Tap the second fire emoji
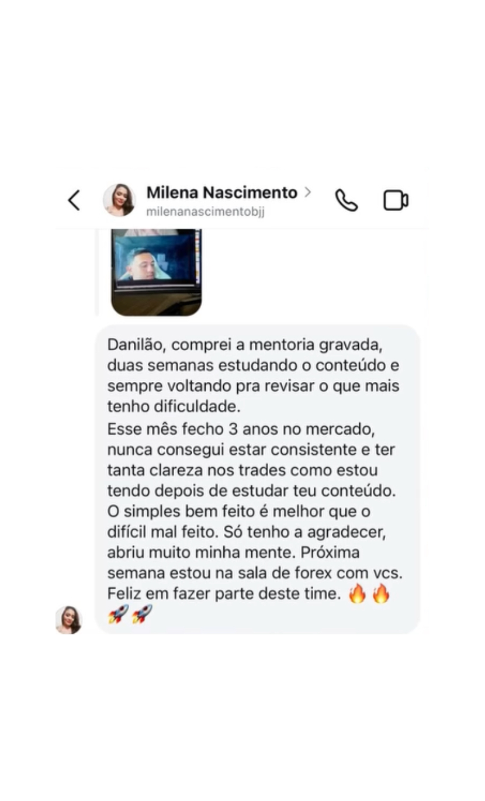 tap(381, 594)
